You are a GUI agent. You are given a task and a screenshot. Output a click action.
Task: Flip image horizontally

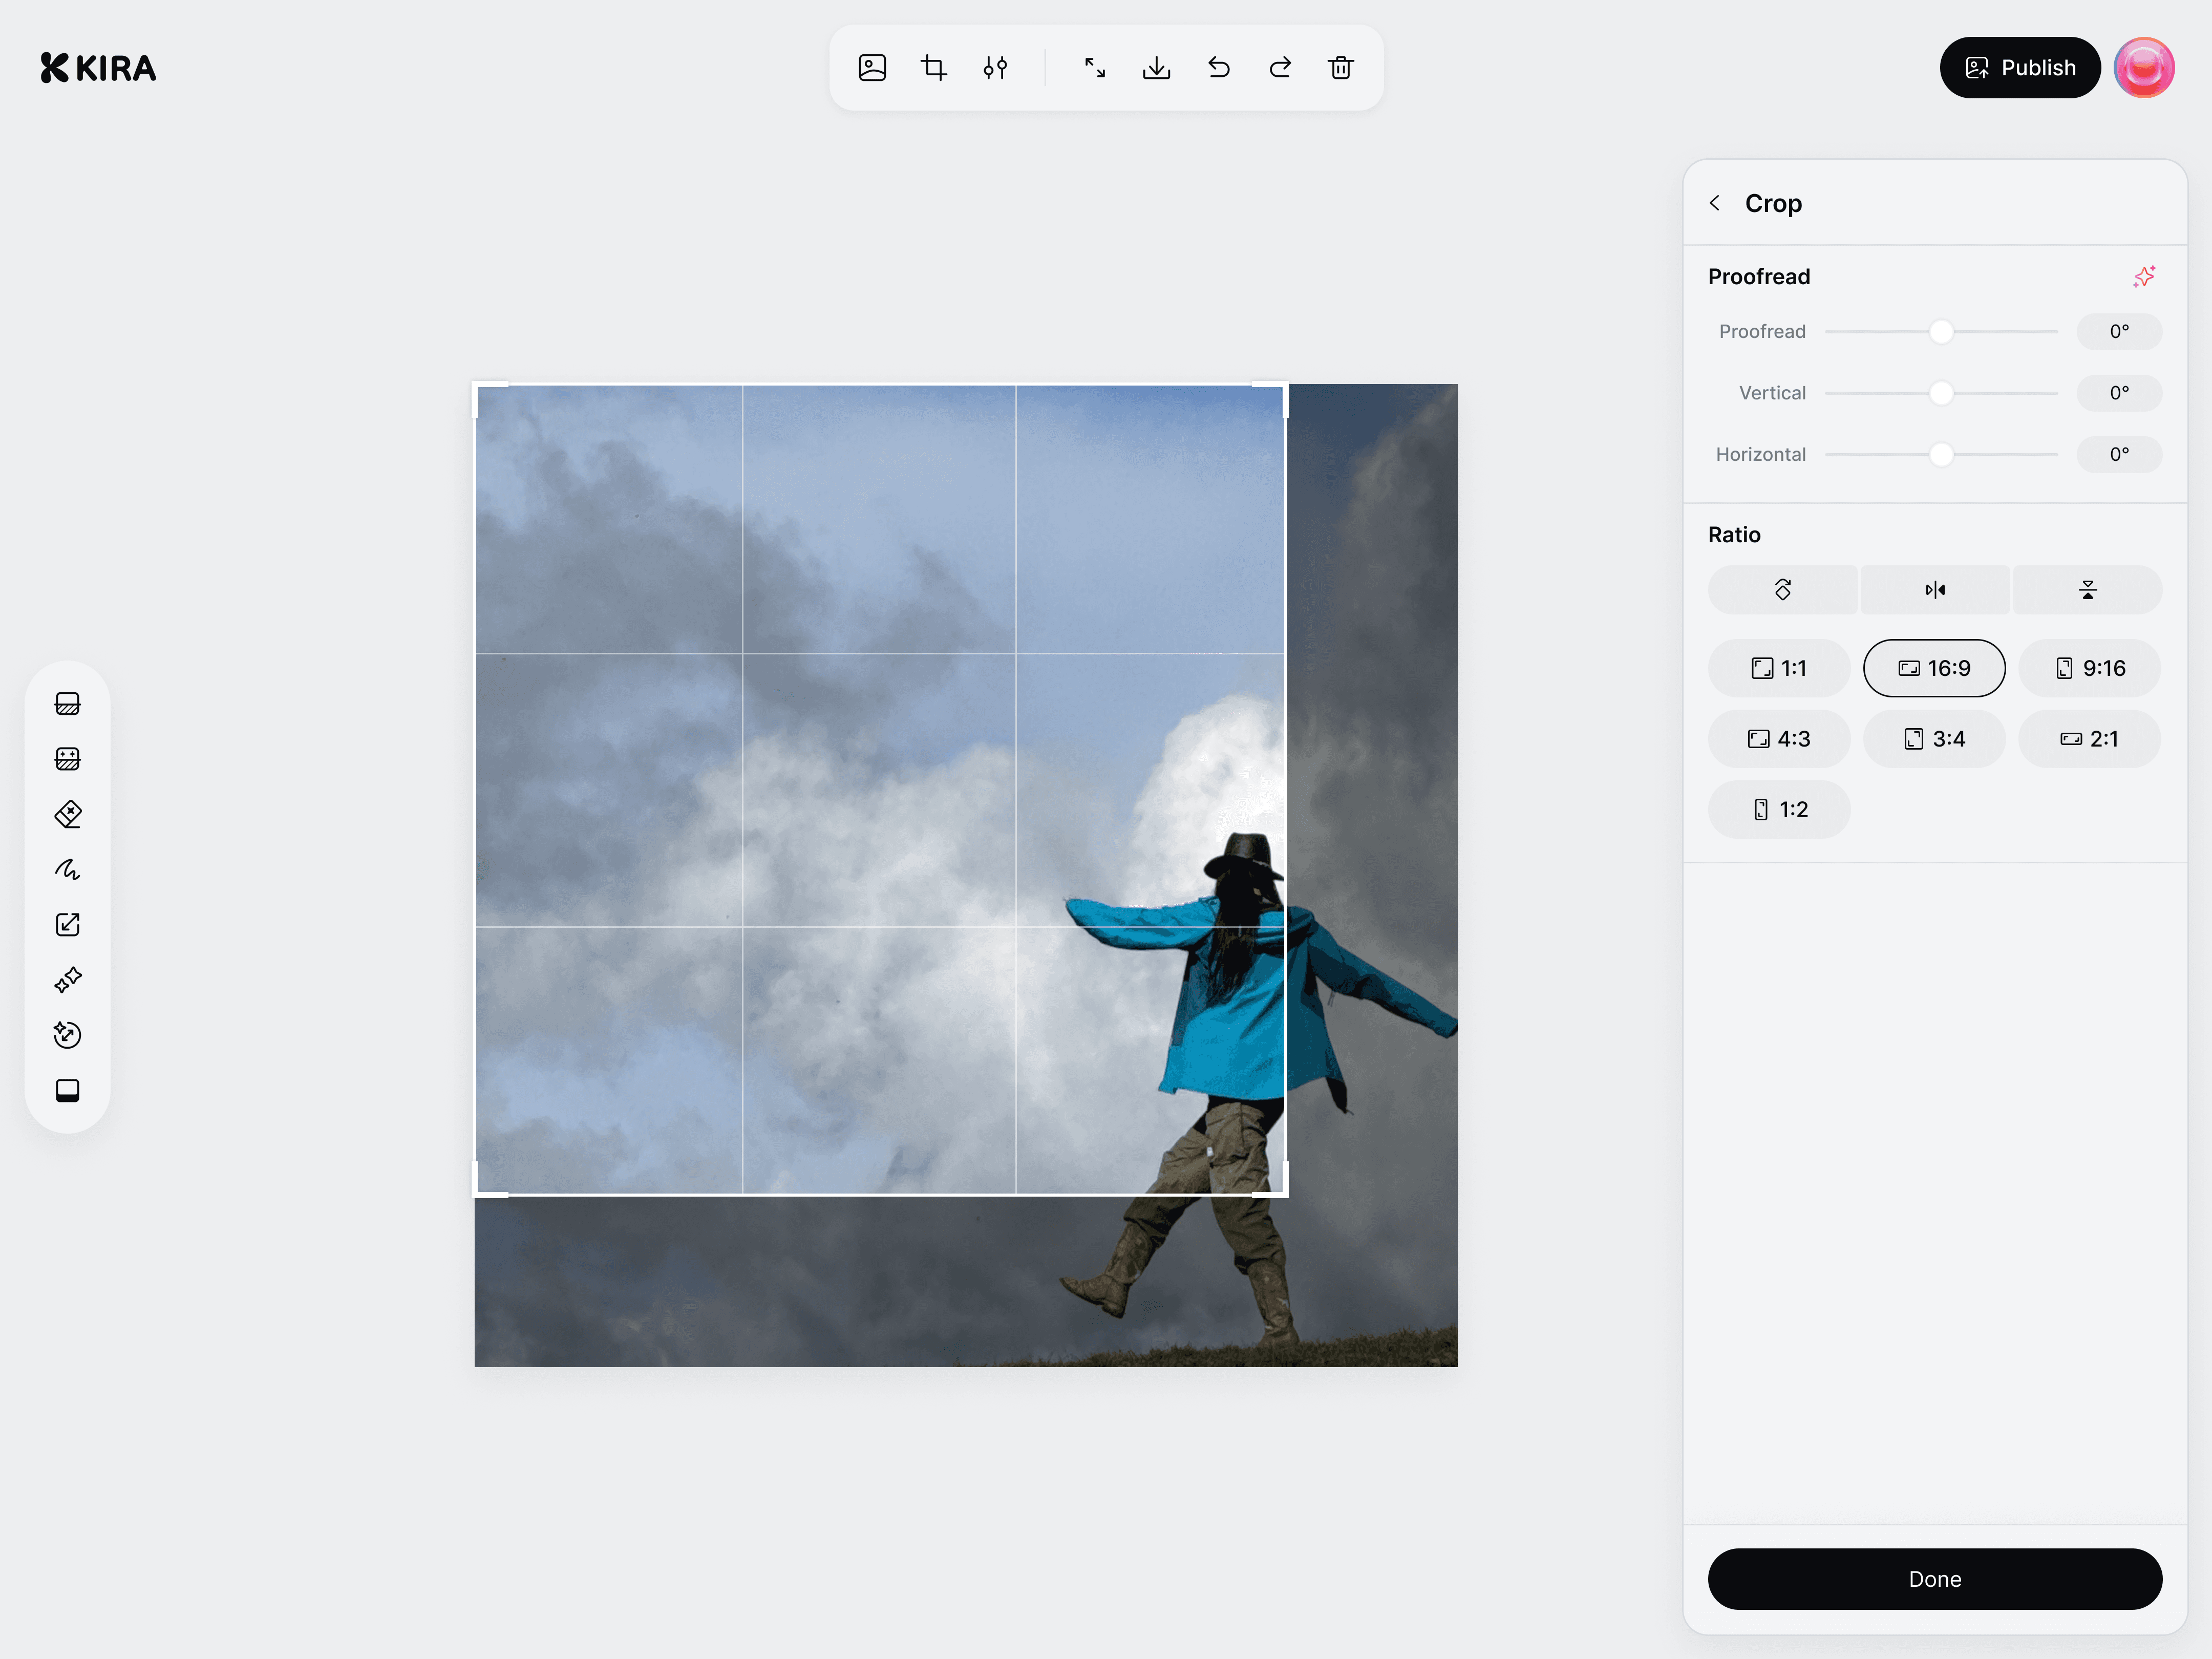[x=1935, y=590]
